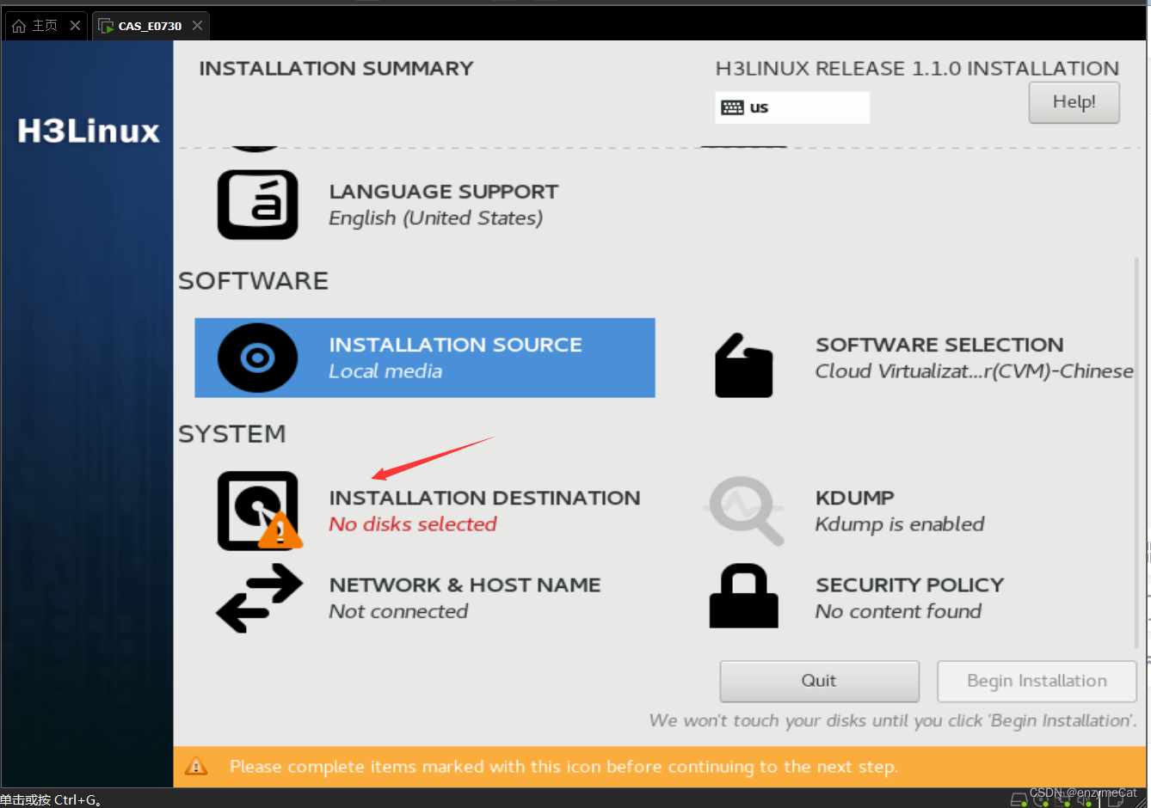
Task: Open INSTALLATION SOURCE option
Action: (x=425, y=358)
